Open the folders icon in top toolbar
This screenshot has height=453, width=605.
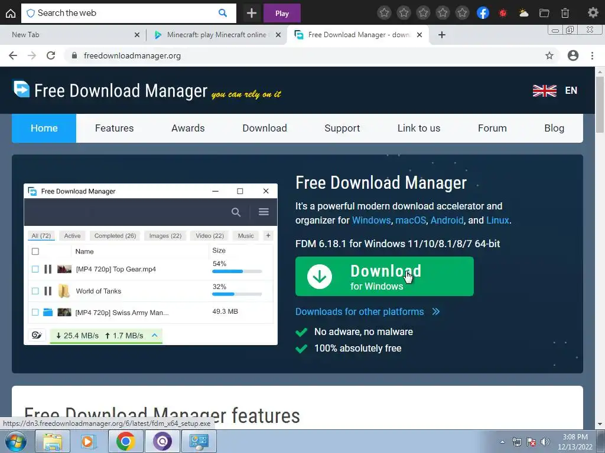544,13
